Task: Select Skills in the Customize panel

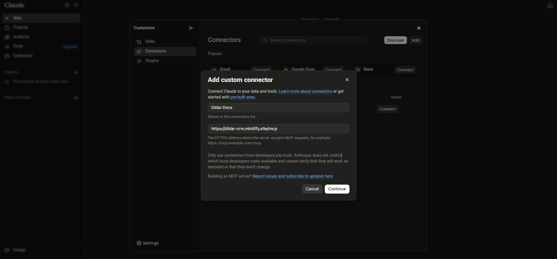Action: click(x=165, y=42)
